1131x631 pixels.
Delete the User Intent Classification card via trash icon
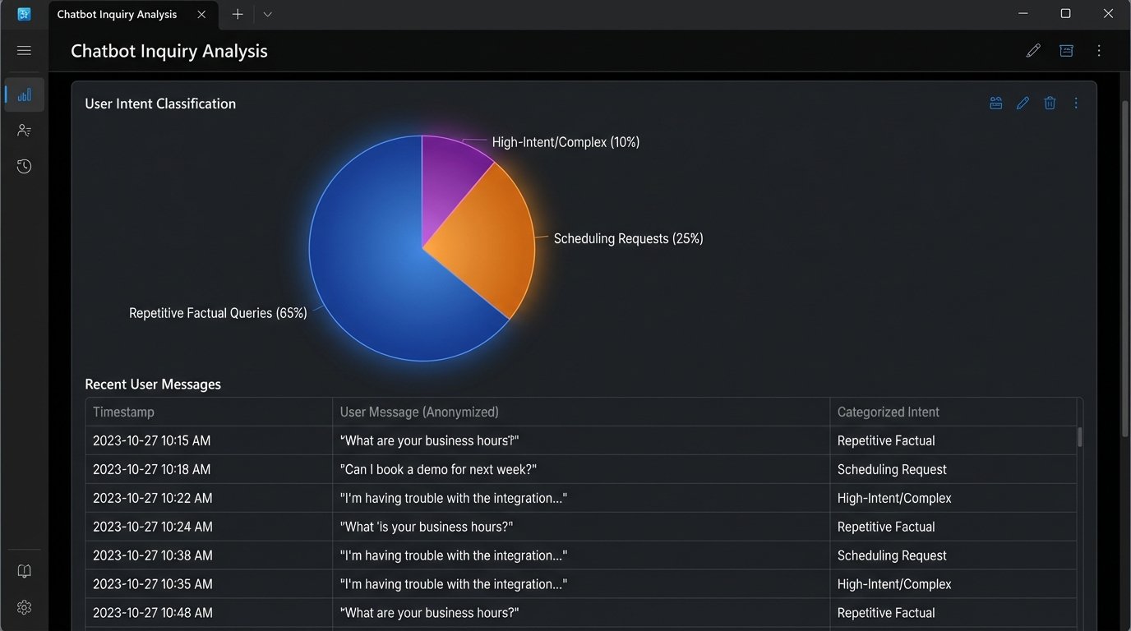tap(1050, 104)
